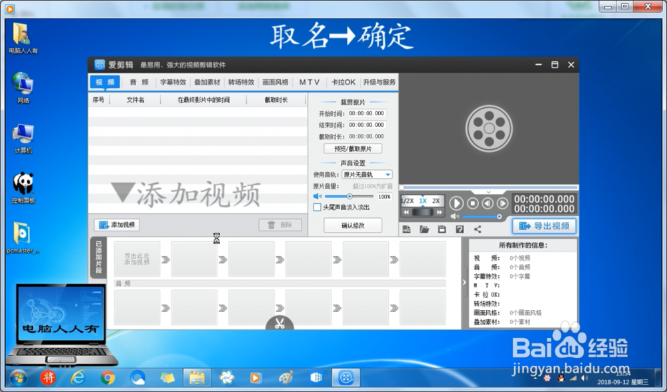
Task: Click the 100% volume value field
Action: 384,197
